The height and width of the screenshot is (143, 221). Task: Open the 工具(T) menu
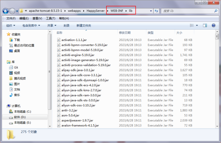(50, 18)
